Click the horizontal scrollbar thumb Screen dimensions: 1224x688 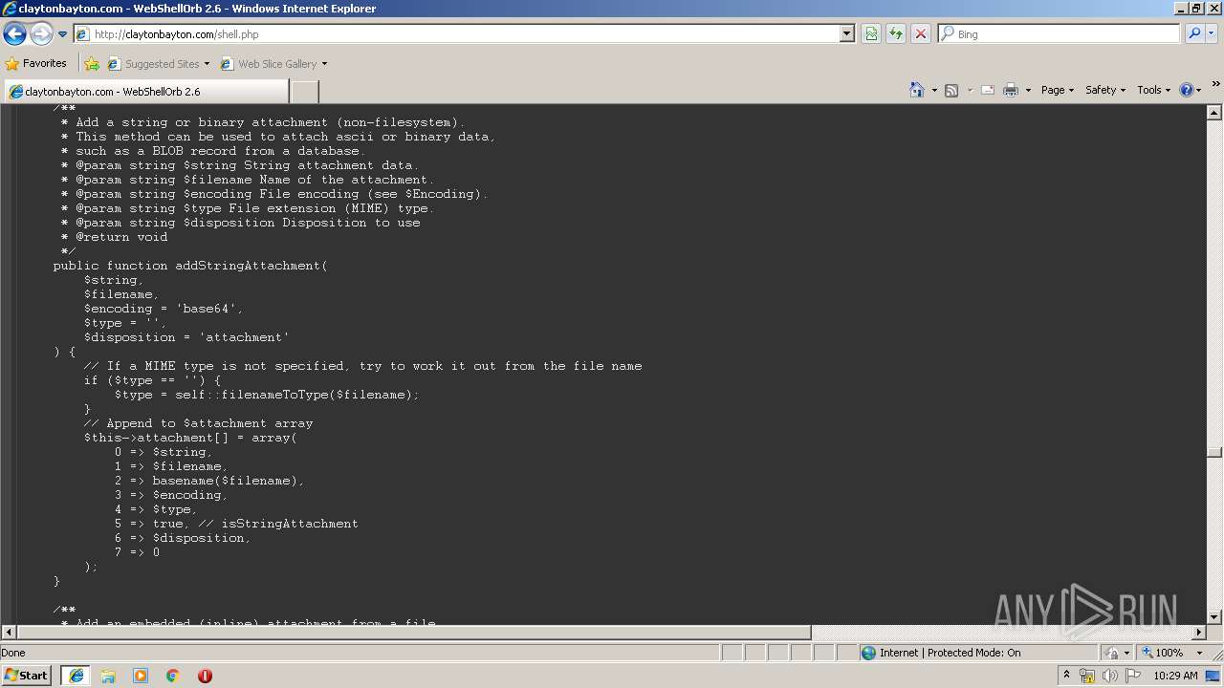[413, 633]
